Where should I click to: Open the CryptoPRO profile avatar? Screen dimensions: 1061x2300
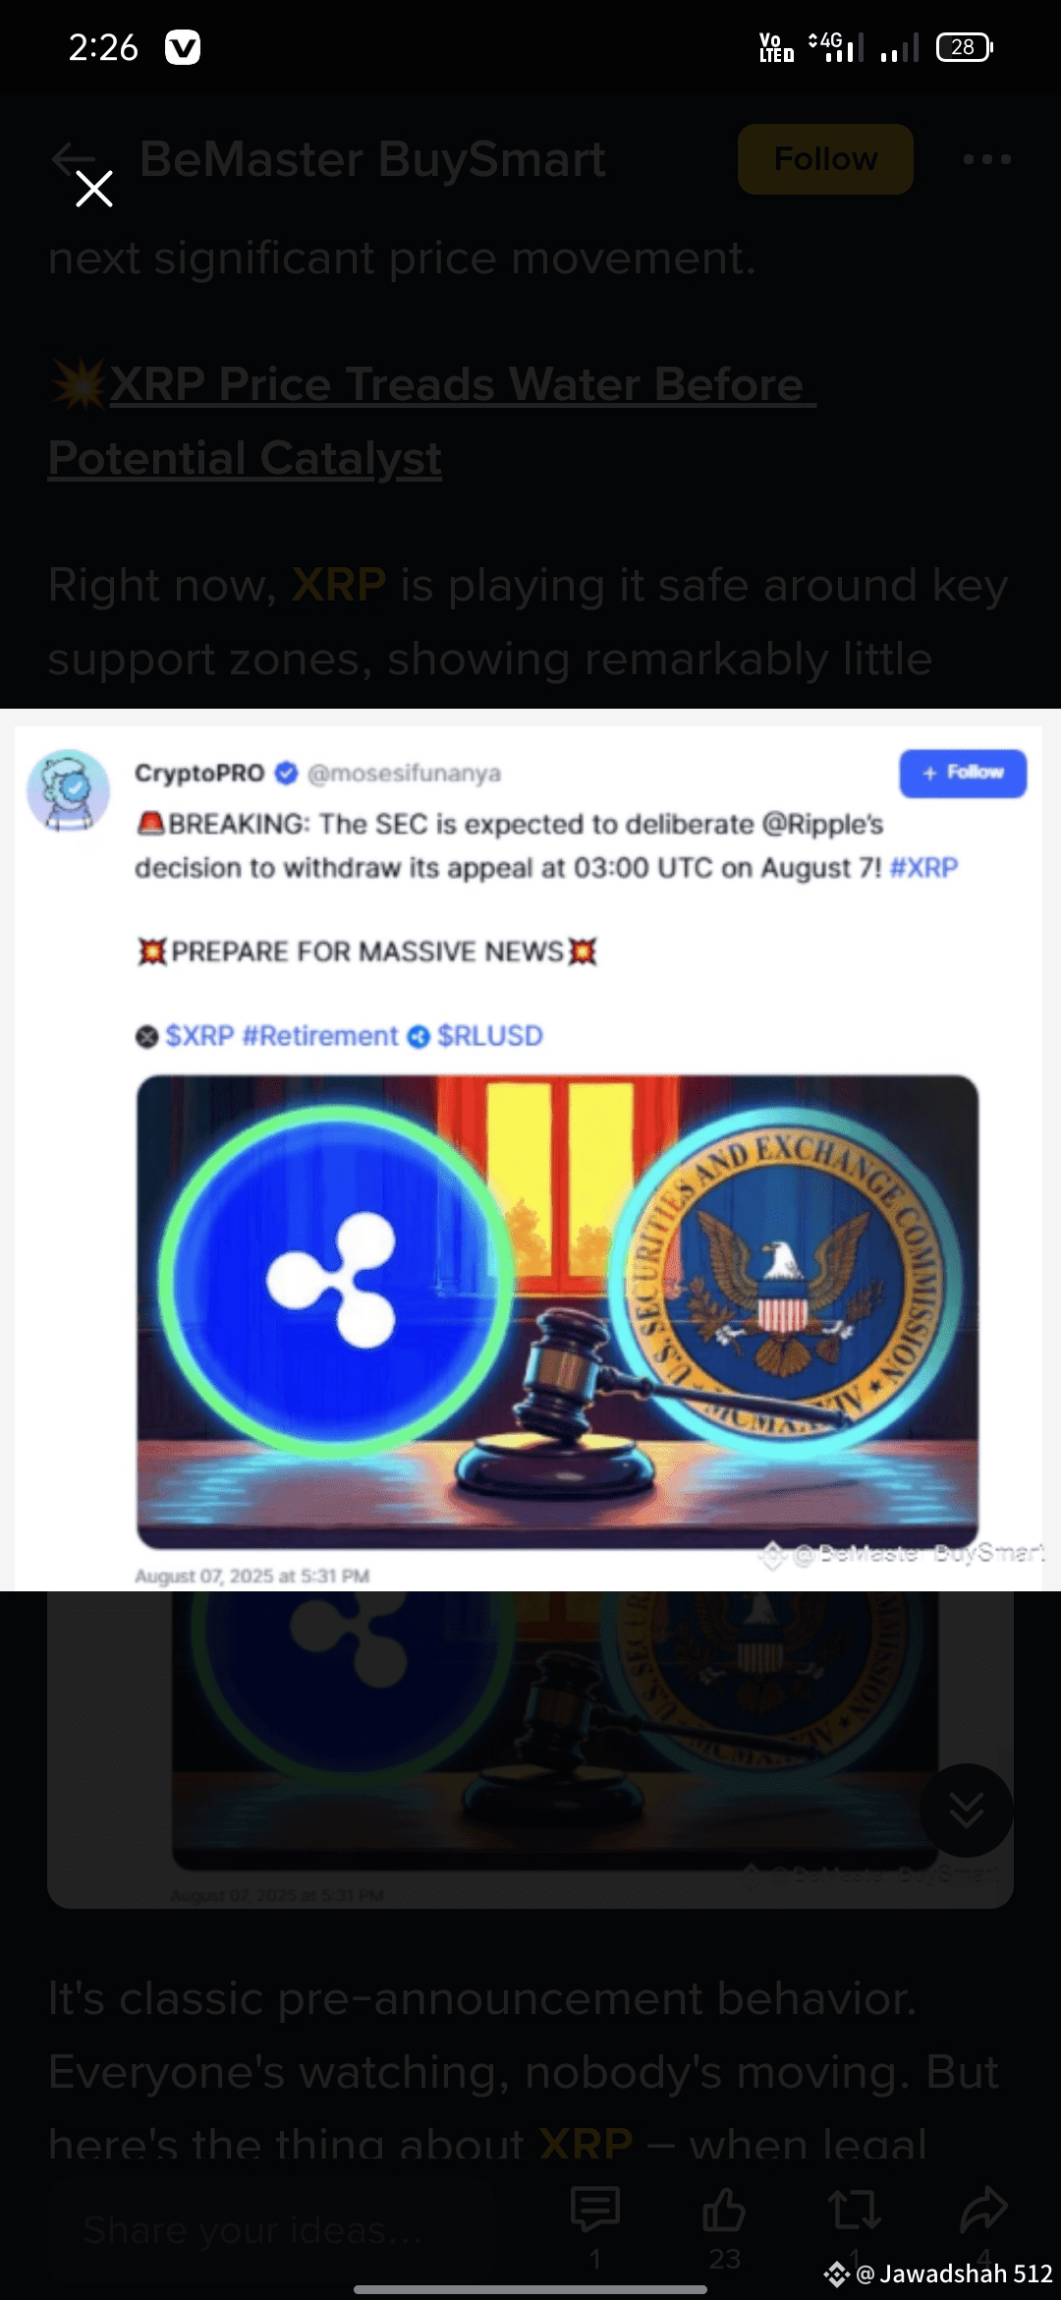tap(68, 790)
